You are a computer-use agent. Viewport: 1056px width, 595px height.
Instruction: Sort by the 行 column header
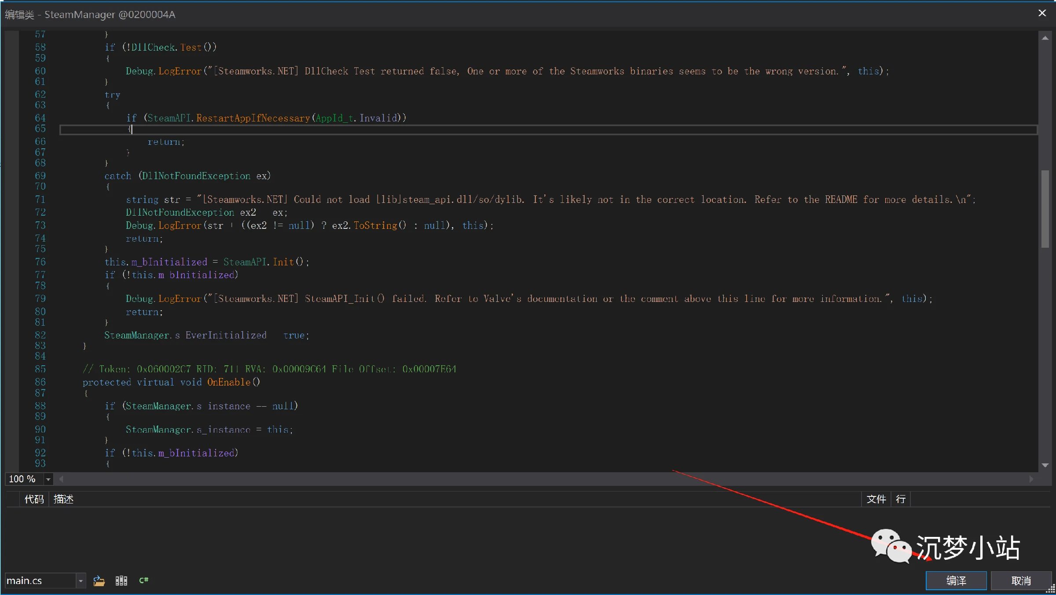(901, 499)
